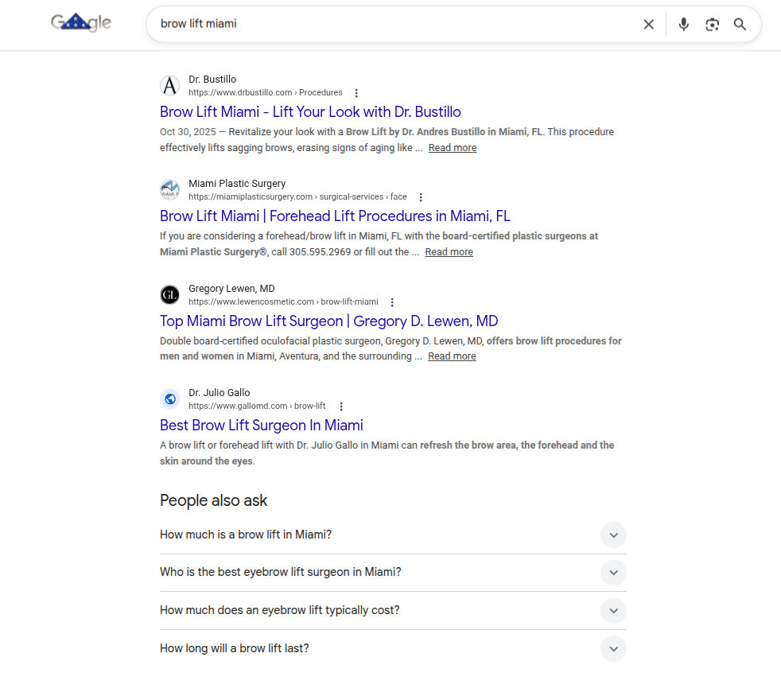
Task: Click the 'Miami Plastic Surgery' site name
Action: [237, 184]
